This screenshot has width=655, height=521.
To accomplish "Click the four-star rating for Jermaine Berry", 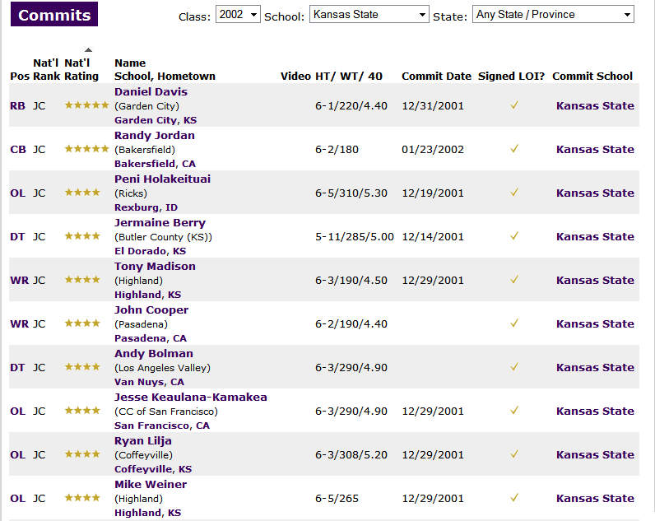I will tap(82, 236).
